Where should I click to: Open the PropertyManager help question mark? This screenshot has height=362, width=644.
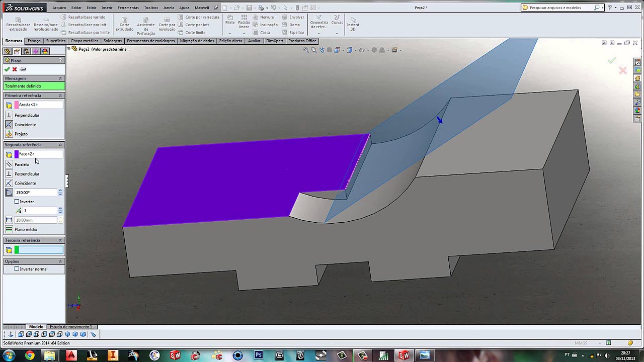pos(60,60)
